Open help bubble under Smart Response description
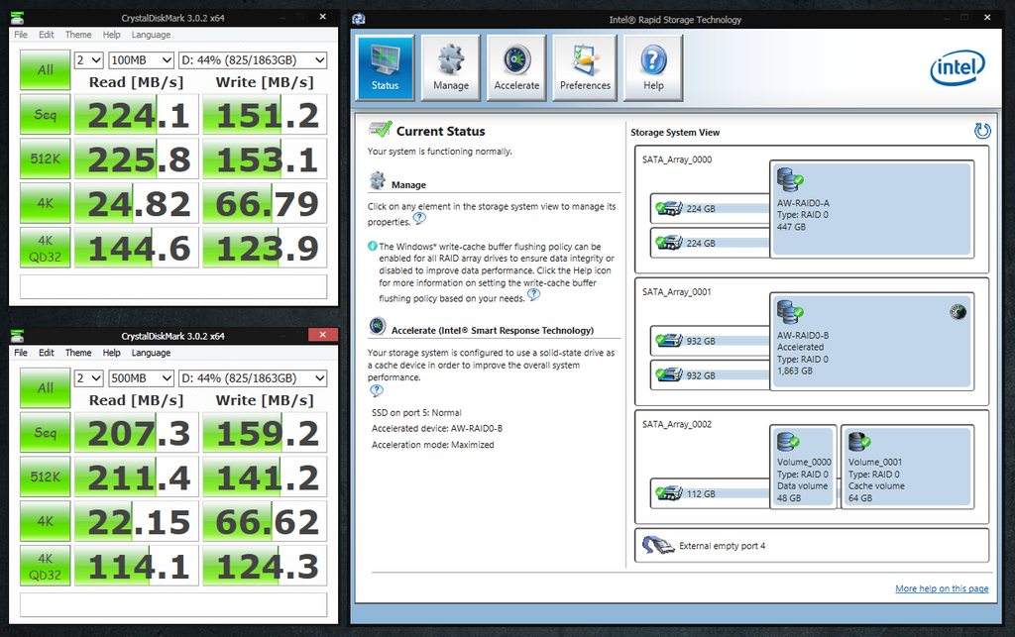This screenshot has width=1015, height=637. click(376, 390)
